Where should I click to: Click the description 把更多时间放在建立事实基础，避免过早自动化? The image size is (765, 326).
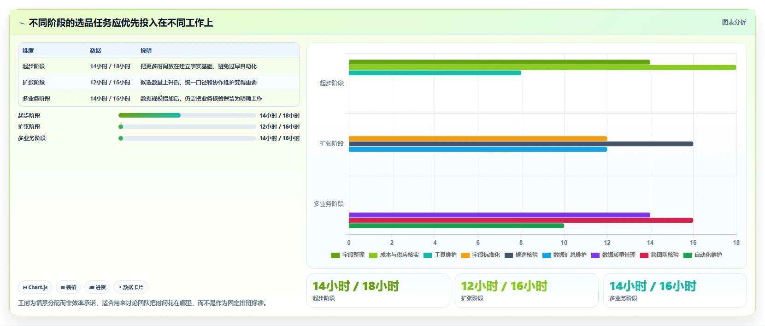click(199, 66)
